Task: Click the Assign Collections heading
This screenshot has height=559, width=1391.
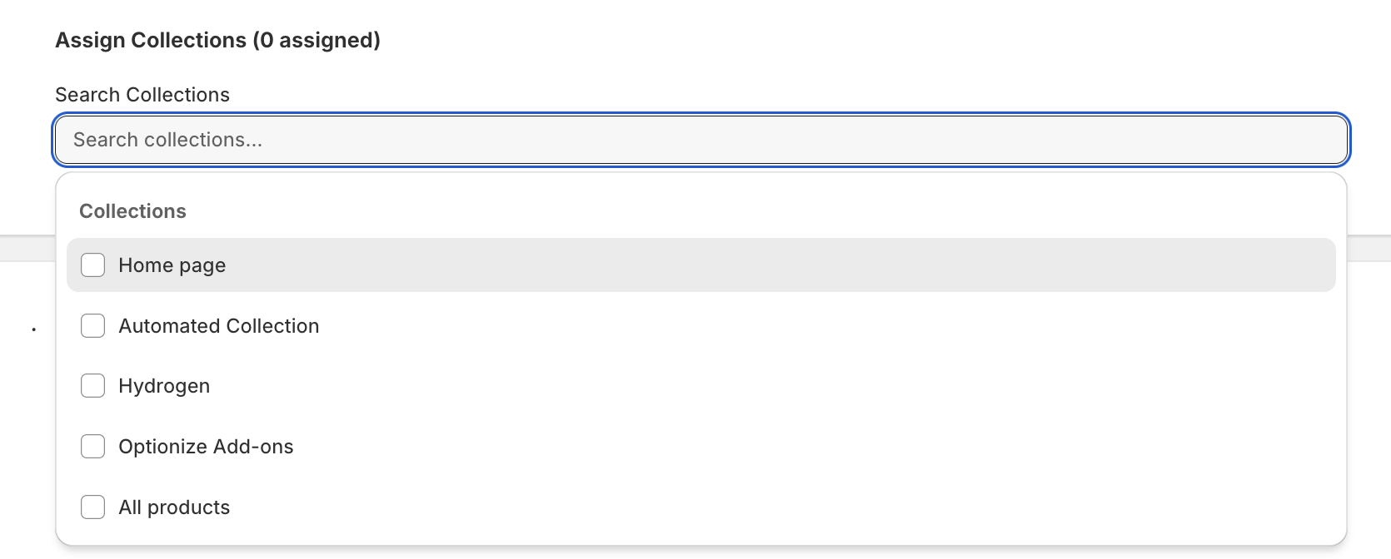Action: [x=151, y=40]
